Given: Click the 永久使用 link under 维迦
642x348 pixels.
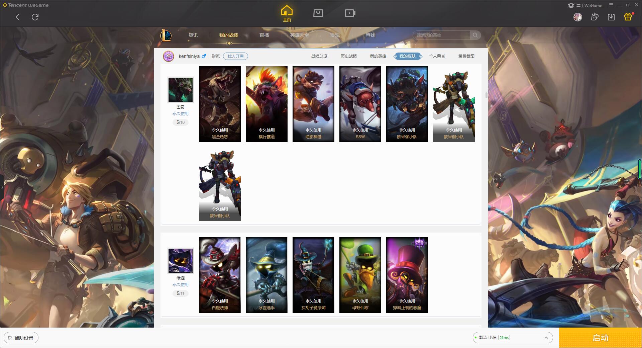Looking at the screenshot, I should (x=181, y=285).
